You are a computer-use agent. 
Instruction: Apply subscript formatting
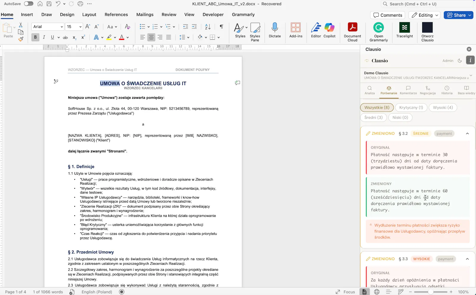coord(74,37)
